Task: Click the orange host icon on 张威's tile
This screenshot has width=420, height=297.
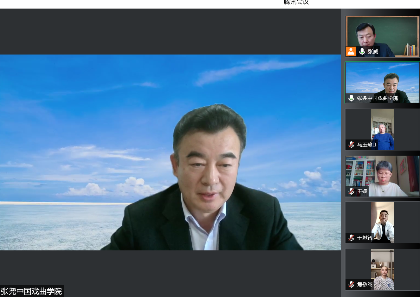Action: tap(351, 51)
